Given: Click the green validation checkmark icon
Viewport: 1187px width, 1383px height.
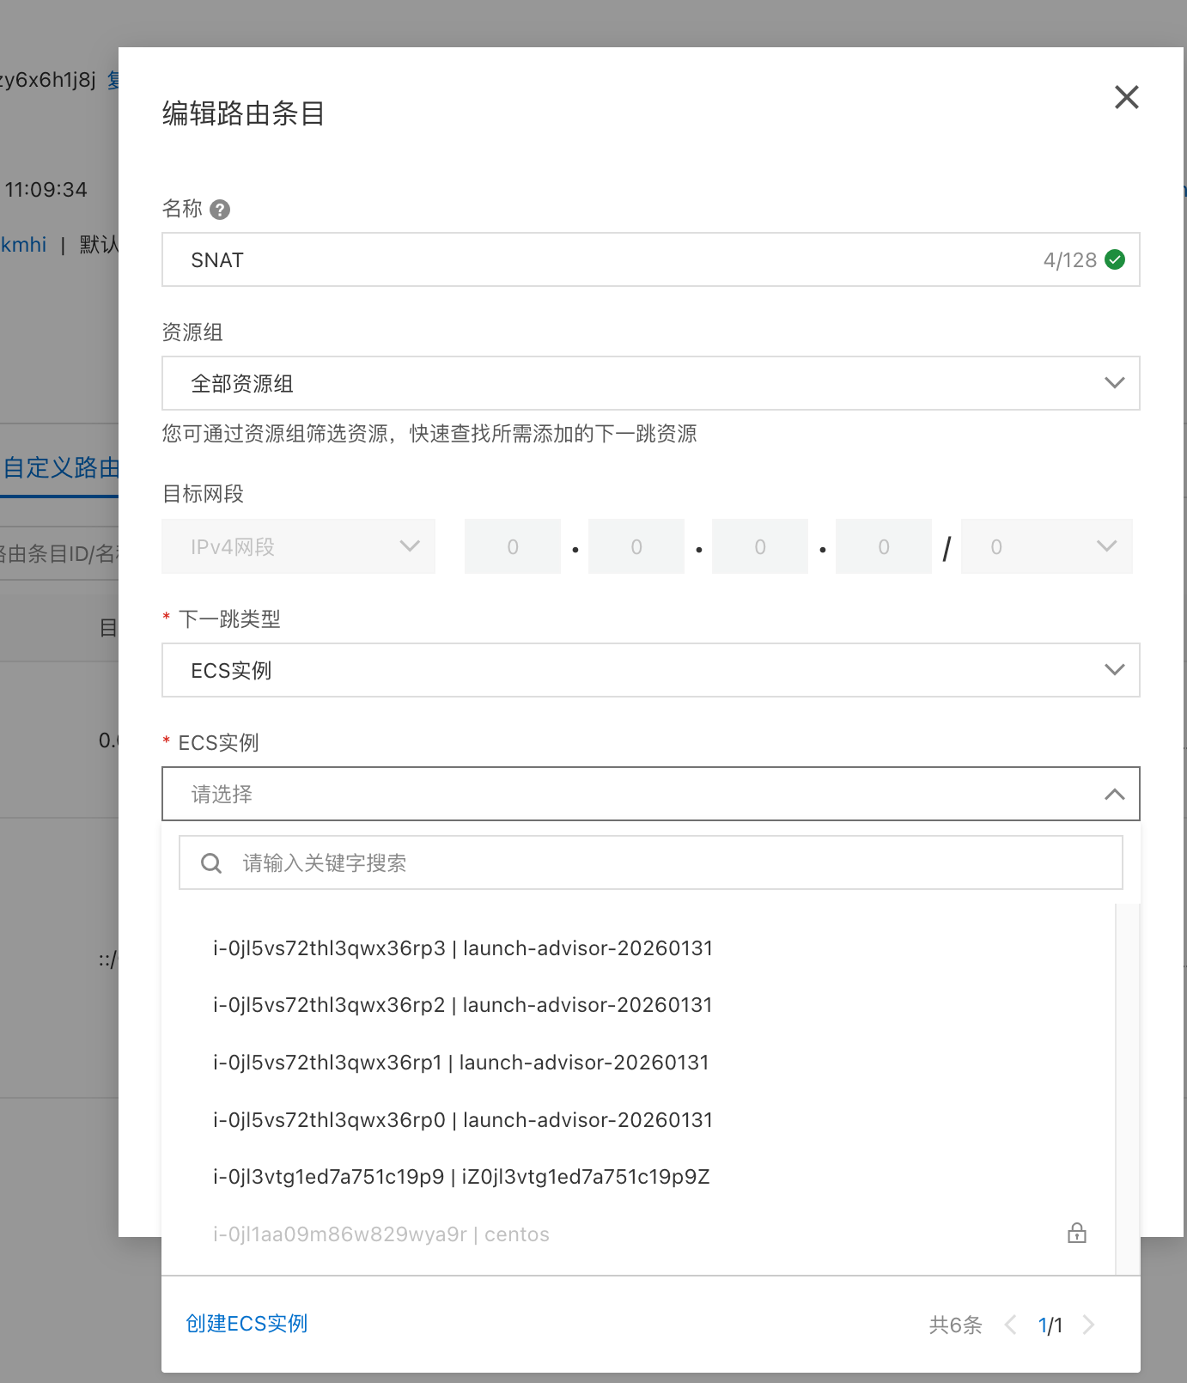Looking at the screenshot, I should pyautogui.click(x=1115, y=259).
